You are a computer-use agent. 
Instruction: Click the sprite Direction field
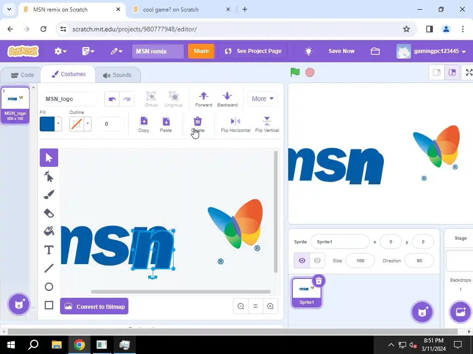pyautogui.click(x=419, y=261)
